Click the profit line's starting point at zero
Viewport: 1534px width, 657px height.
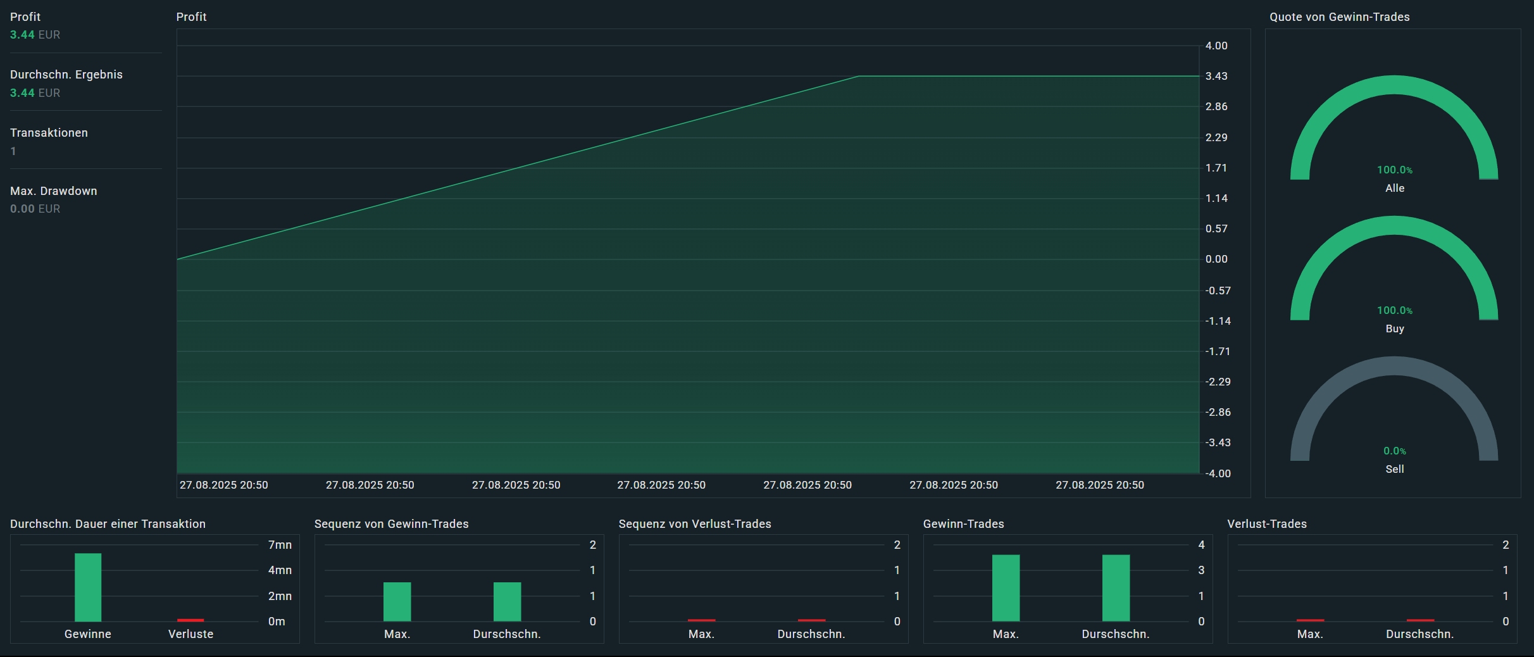[x=178, y=259]
